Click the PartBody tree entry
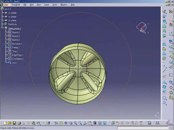This screenshot has height=130, width=174. (12, 24)
